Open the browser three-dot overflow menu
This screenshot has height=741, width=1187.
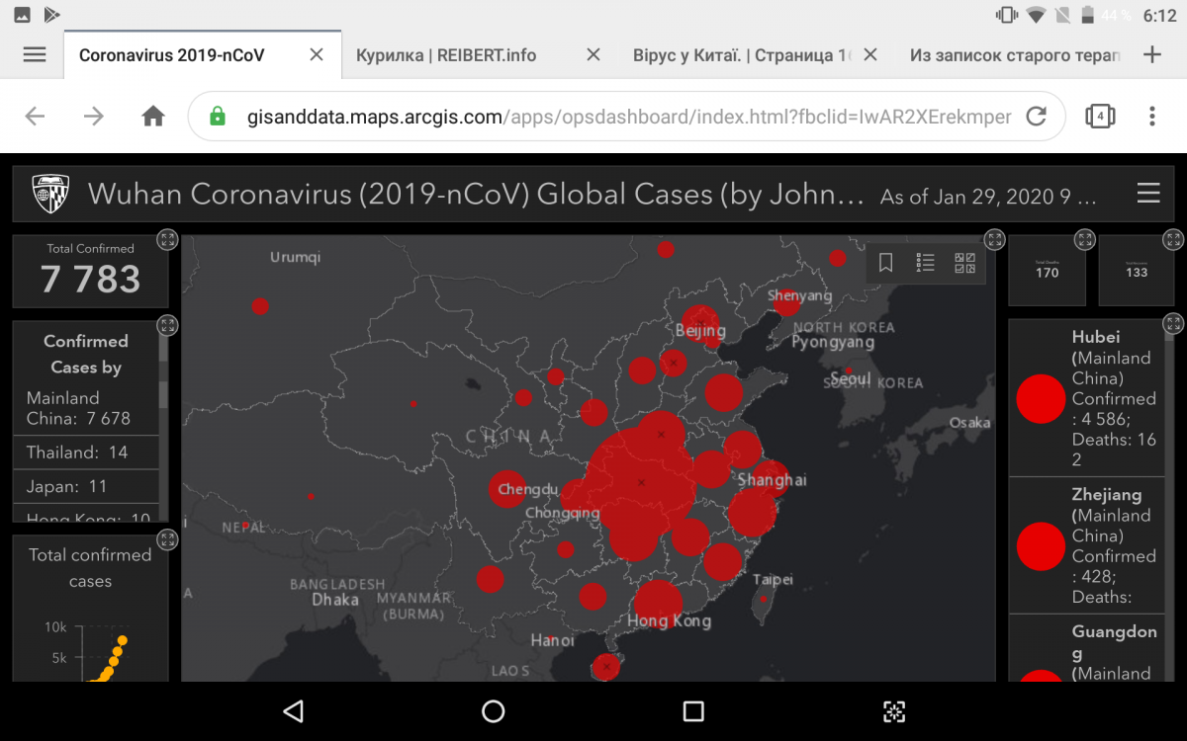[x=1152, y=117]
